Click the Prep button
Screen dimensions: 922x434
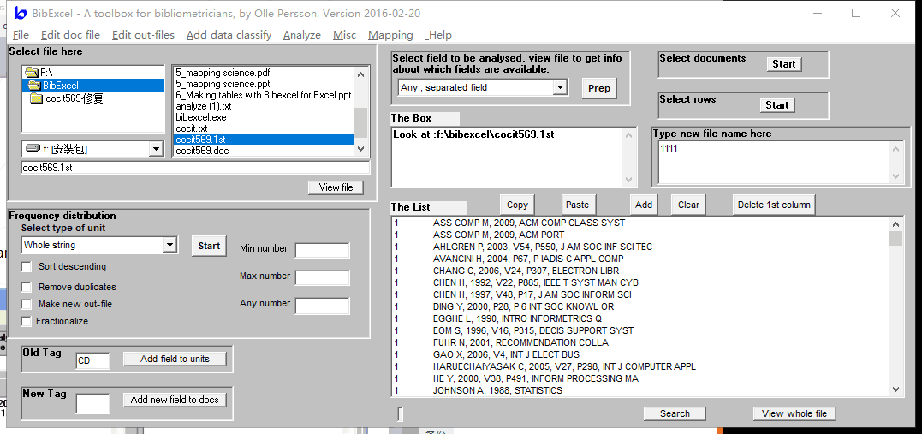[x=599, y=88]
